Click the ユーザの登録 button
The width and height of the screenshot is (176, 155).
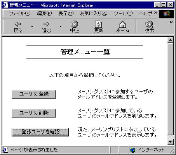click(34, 94)
